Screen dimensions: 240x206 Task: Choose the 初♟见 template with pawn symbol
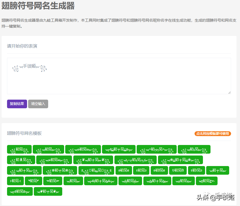tap(21, 160)
